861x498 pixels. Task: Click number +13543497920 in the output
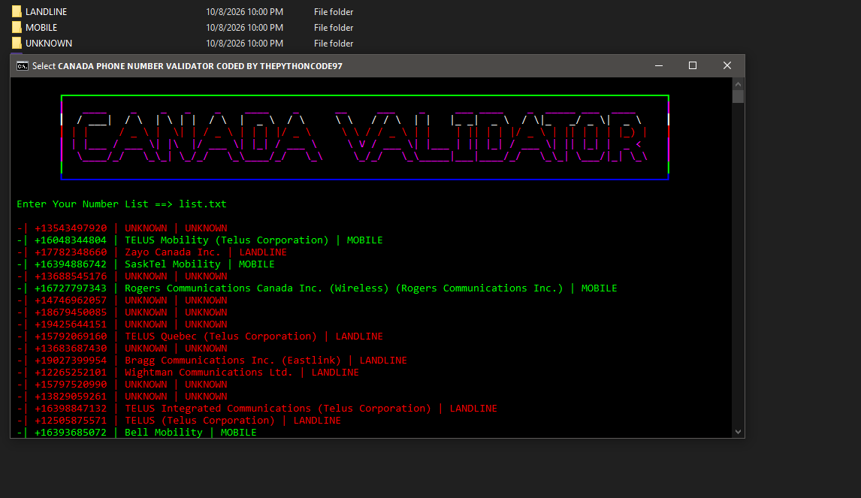tap(71, 228)
